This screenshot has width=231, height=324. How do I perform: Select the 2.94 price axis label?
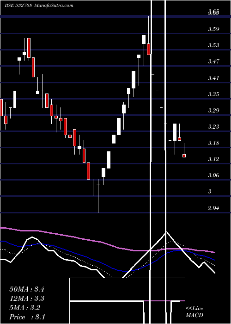pyautogui.click(x=213, y=208)
